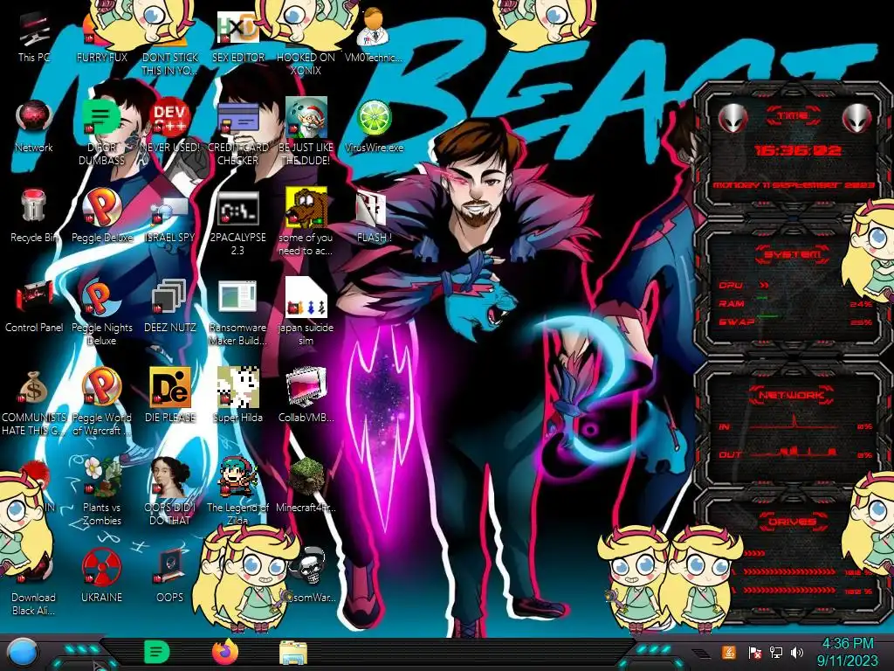Viewport: 894px width, 671px height.
Task: Click the orange tray icon
Action: (x=729, y=652)
